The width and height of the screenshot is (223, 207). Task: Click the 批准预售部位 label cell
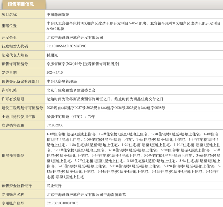pos(13,156)
